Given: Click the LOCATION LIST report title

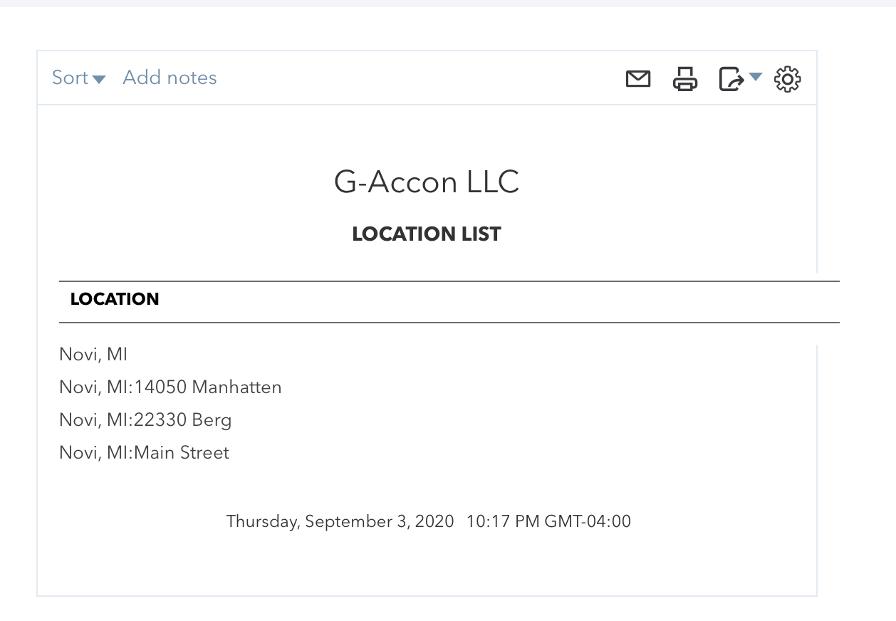Looking at the screenshot, I should (426, 234).
